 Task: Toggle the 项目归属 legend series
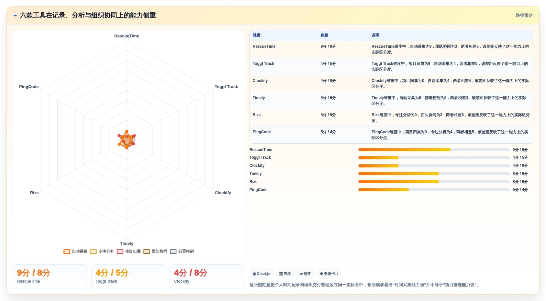[x=128, y=252]
